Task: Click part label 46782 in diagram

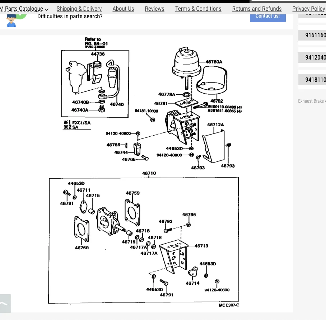Action: click(x=216, y=101)
